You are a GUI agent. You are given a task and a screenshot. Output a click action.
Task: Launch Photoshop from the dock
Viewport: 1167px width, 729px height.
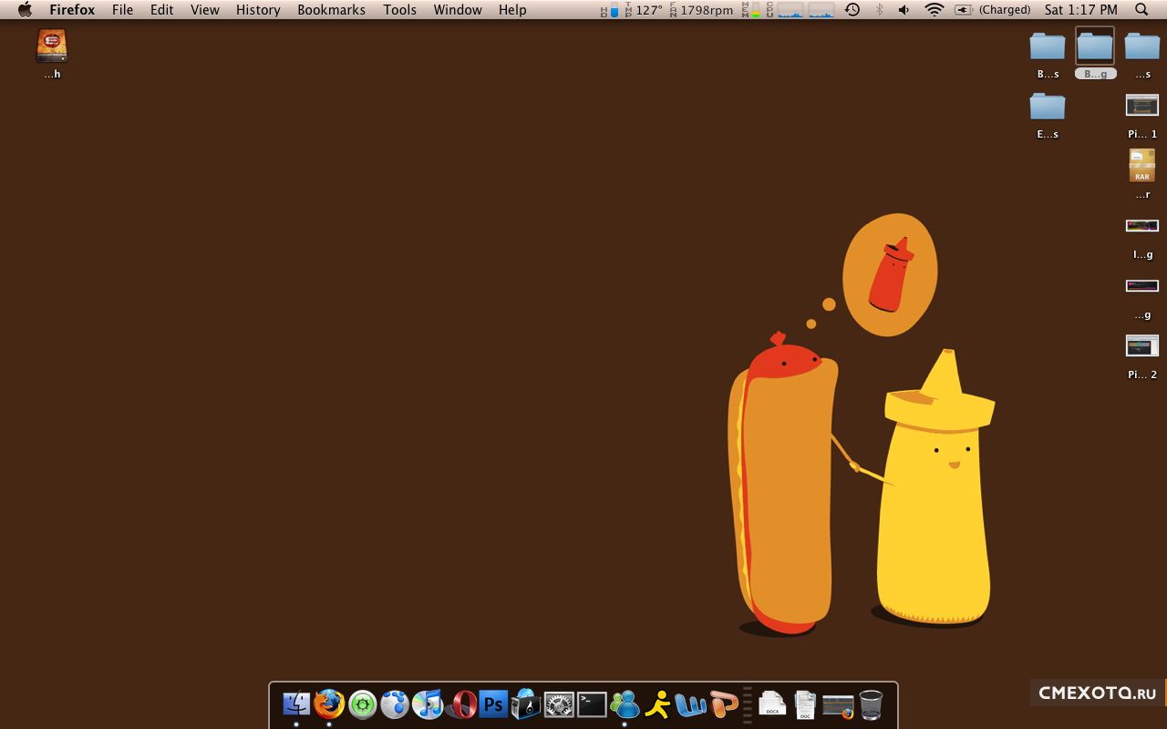pos(493,703)
